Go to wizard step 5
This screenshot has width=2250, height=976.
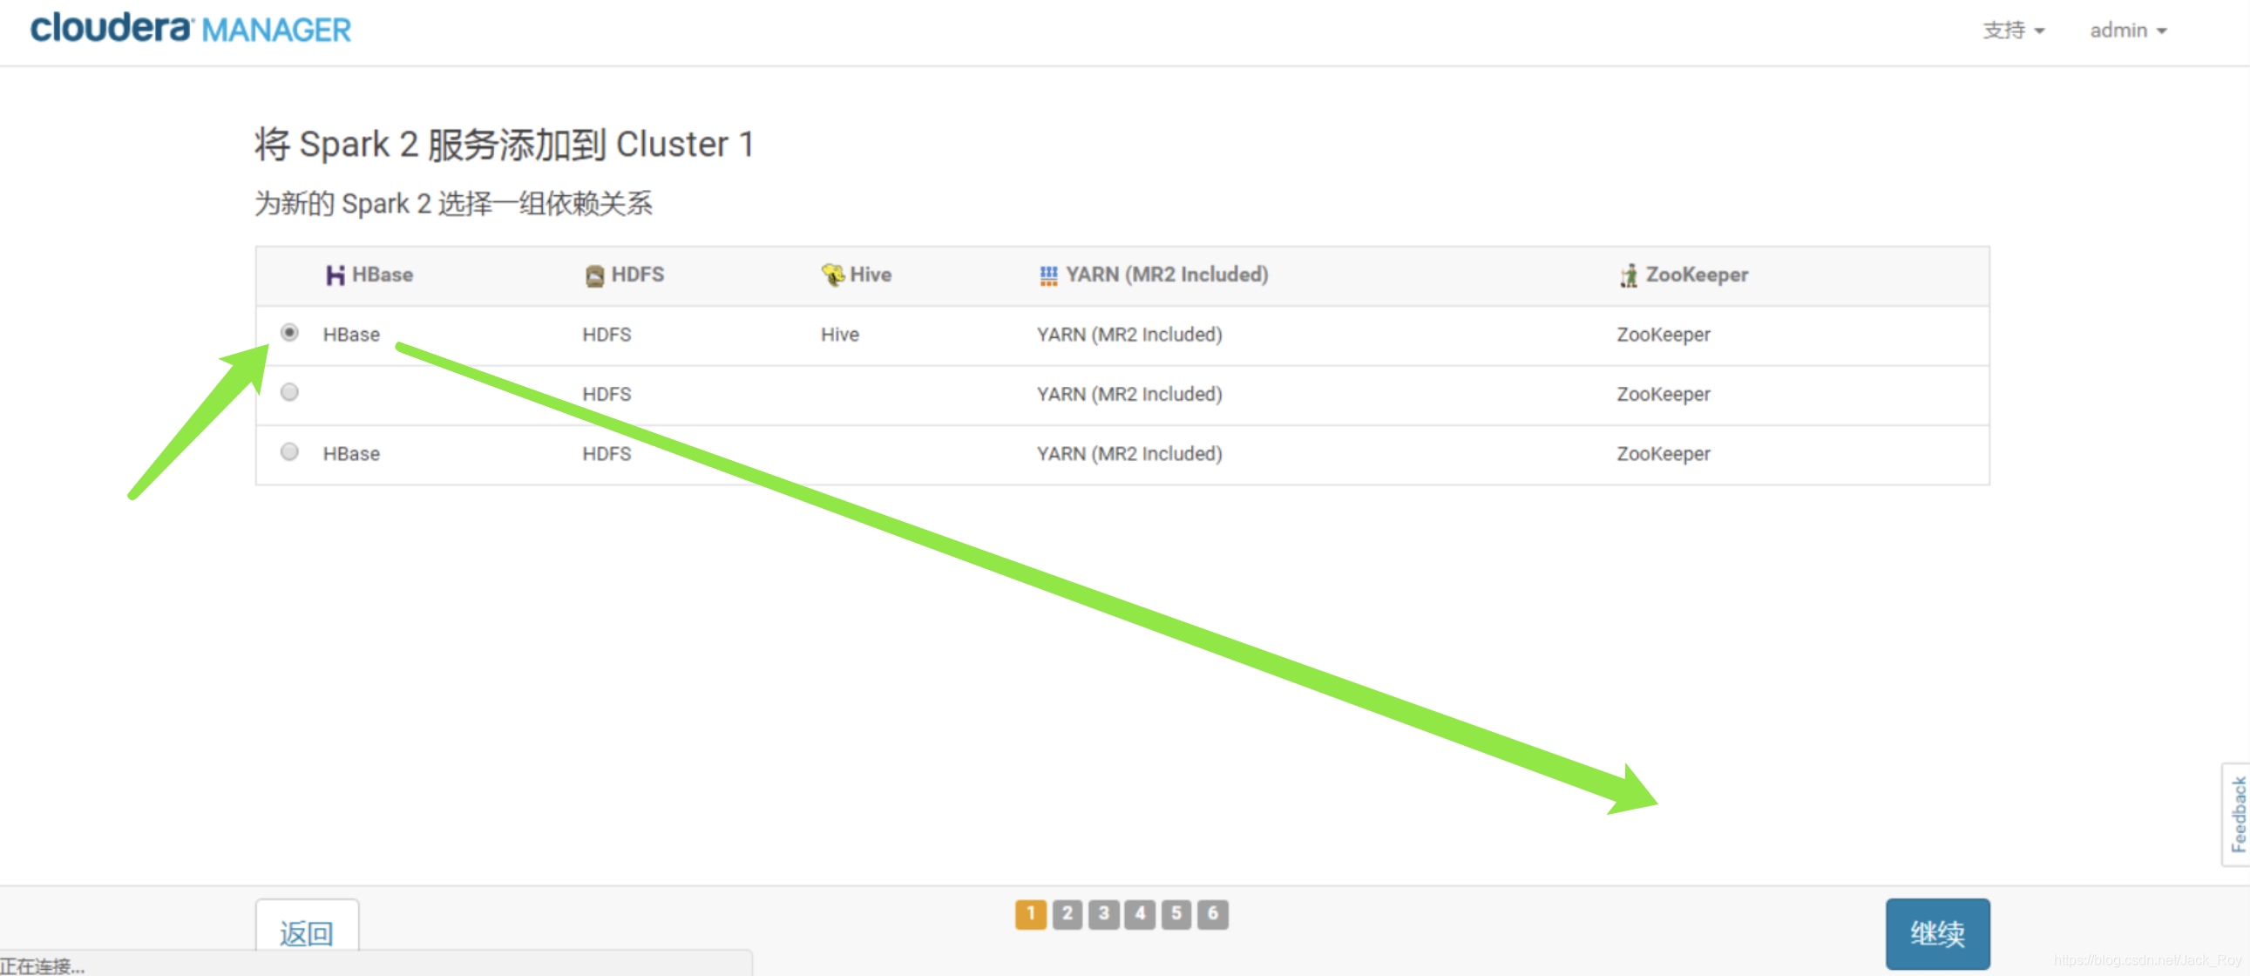[1176, 914]
